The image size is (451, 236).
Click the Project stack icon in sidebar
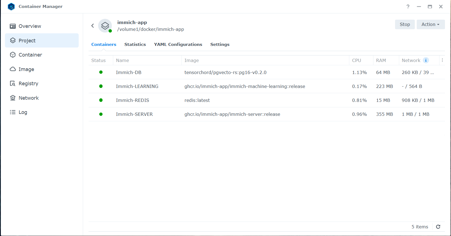coord(13,40)
